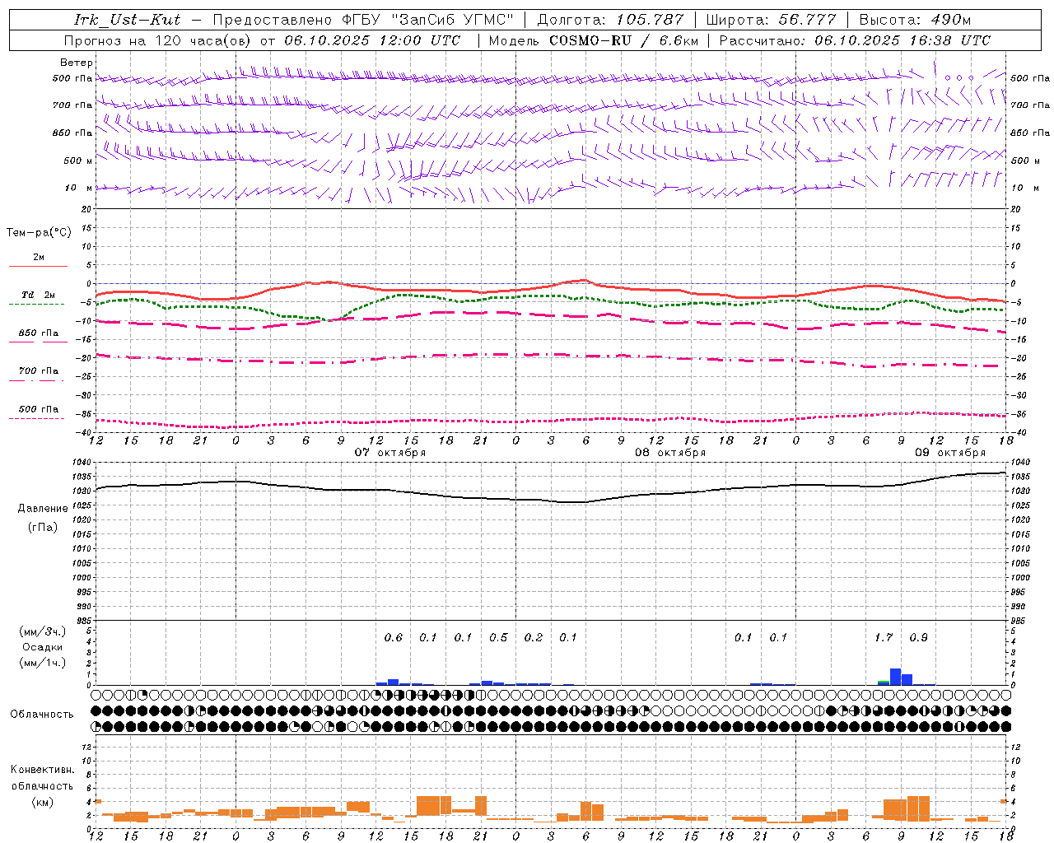Click the green dashed sample under Td 2м
Viewport: 1054px width, 843px height.
pyautogui.click(x=36, y=304)
